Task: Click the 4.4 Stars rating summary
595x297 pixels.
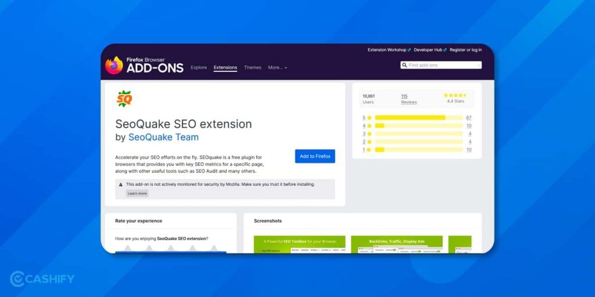Action: click(456, 98)
